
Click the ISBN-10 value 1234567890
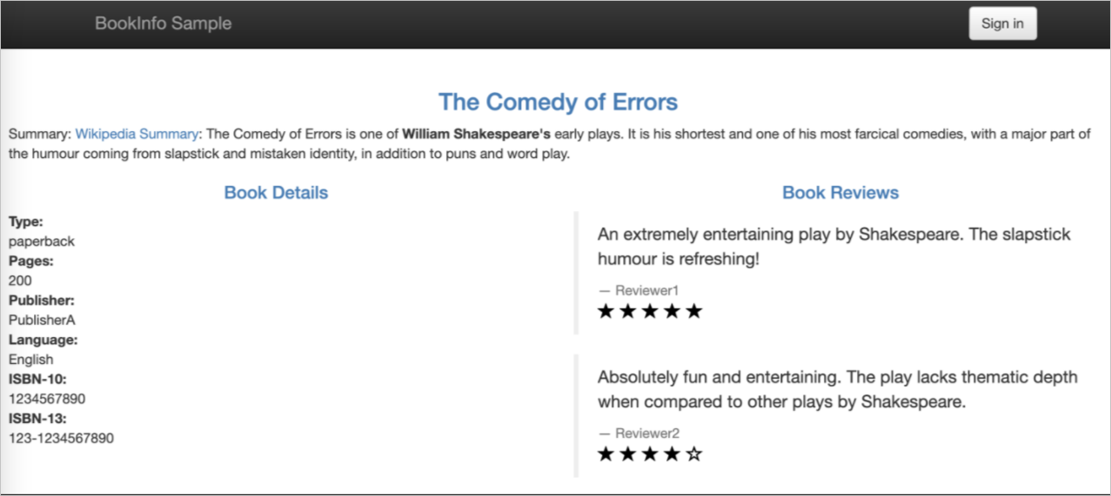pos(47,399)
